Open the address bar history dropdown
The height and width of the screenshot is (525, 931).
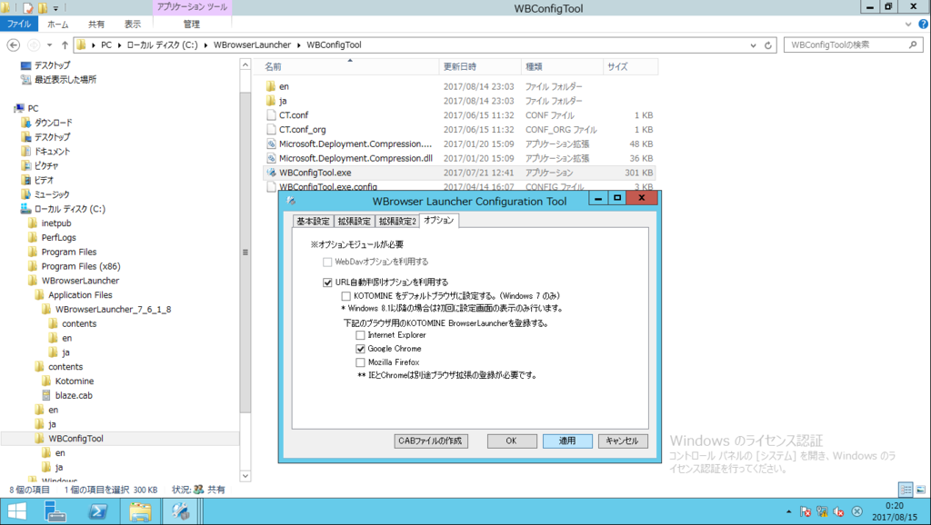[753, 44]
